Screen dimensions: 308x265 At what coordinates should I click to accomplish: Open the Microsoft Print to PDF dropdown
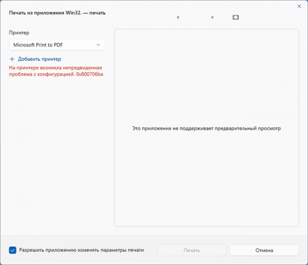57,45
